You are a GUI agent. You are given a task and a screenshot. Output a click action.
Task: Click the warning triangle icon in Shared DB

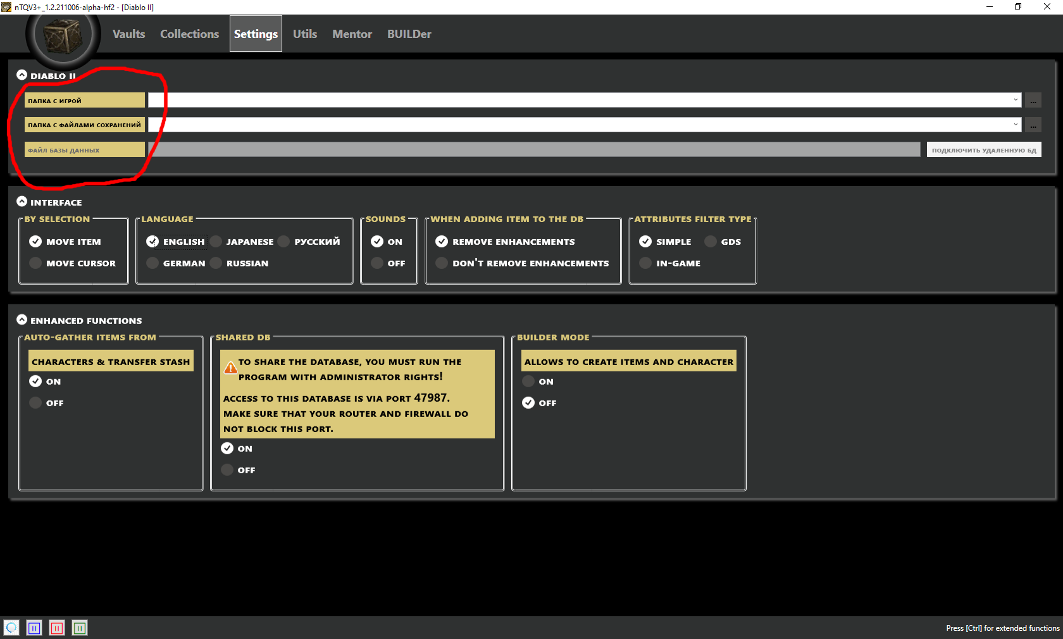tap(230, 367)
